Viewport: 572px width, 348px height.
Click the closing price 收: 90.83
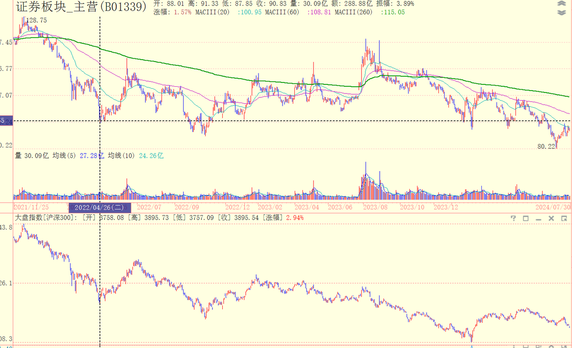pos(271,4)
